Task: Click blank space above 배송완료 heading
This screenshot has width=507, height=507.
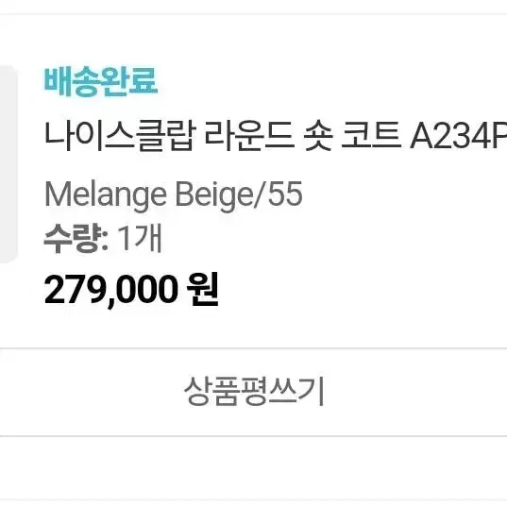Action: click(253, 39)
